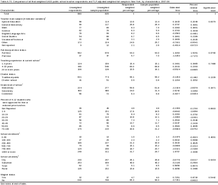Select percent relative bias 3.0453 for Secondary
This screenshot has width=218, height=185.
pos(194,91)
